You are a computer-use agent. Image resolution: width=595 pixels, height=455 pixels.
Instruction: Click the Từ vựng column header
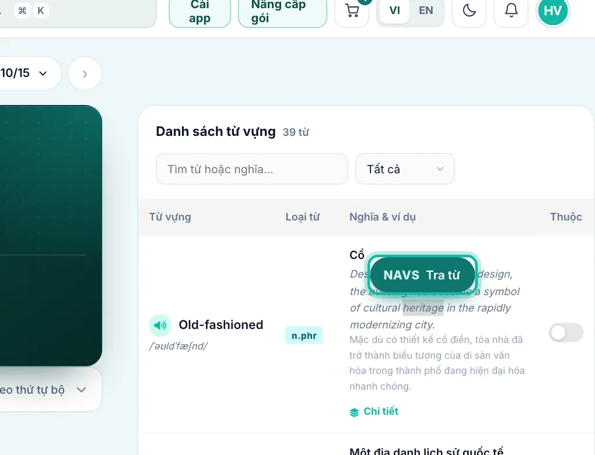[170, 217]
